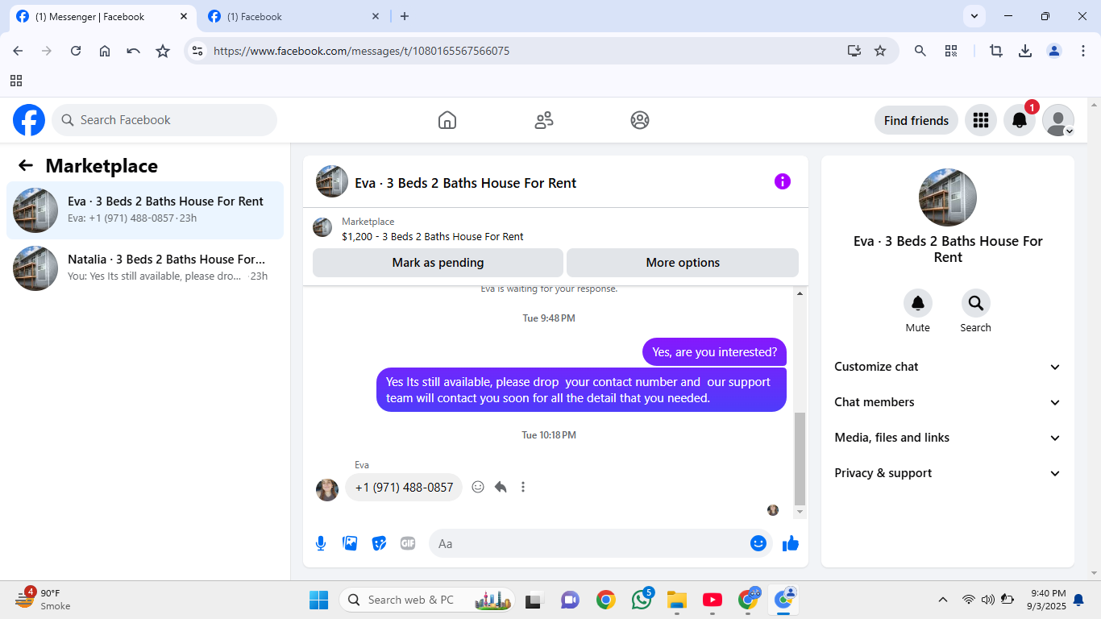This screenshot has width=1101, height=619.
Task: Search in the conversation
Action: coord(976,303)
